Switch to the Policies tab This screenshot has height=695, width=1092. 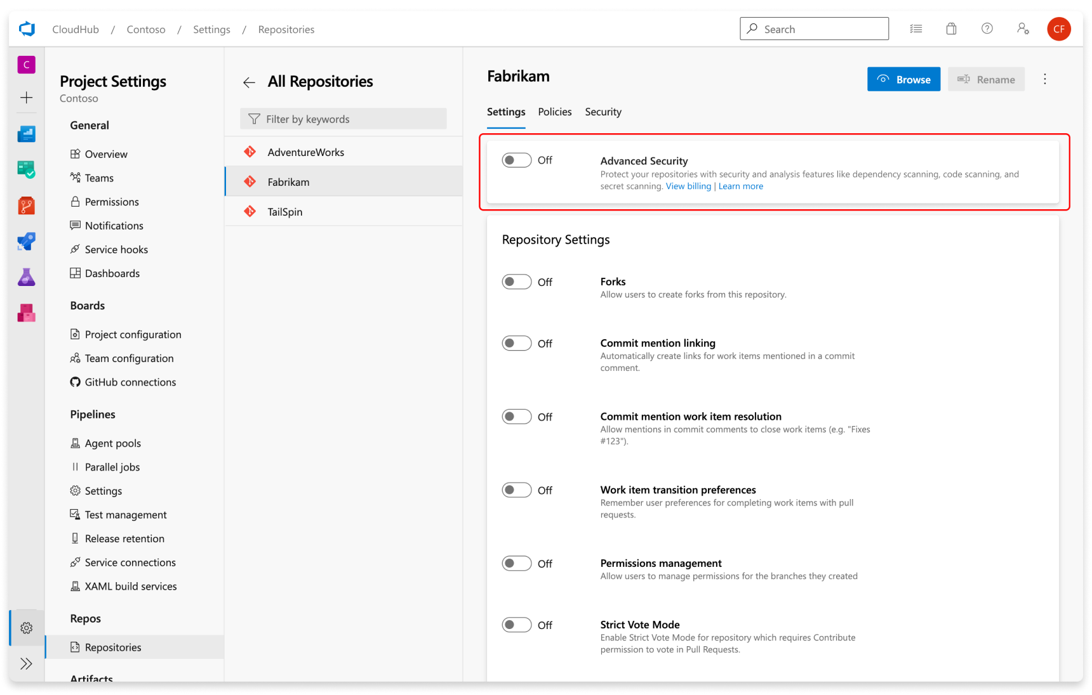click(554, 112)
